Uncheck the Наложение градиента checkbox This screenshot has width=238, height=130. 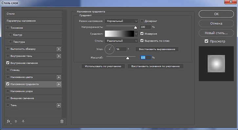8,84
